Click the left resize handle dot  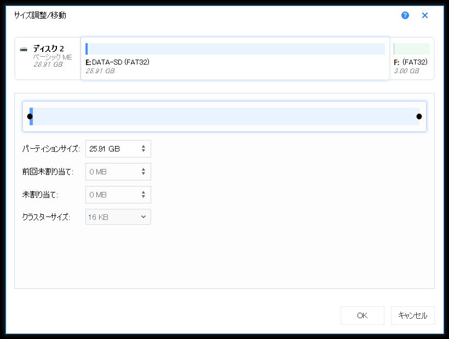pos(30,116)
